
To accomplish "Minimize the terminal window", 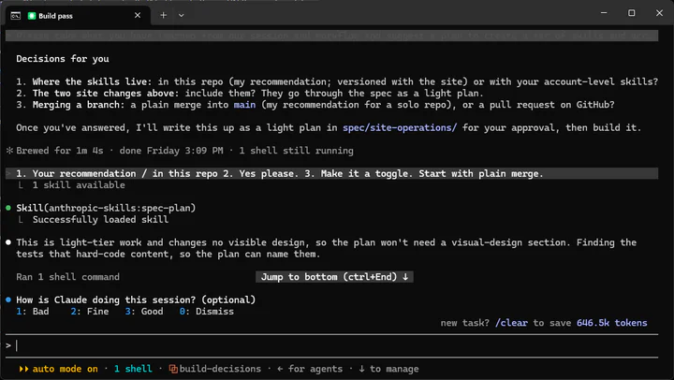I will [x=604, y=13].
